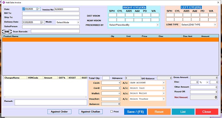Click Right Eye Dist Vision SPH field
This screenshot has height=118, width=222.
click(112, 15)
